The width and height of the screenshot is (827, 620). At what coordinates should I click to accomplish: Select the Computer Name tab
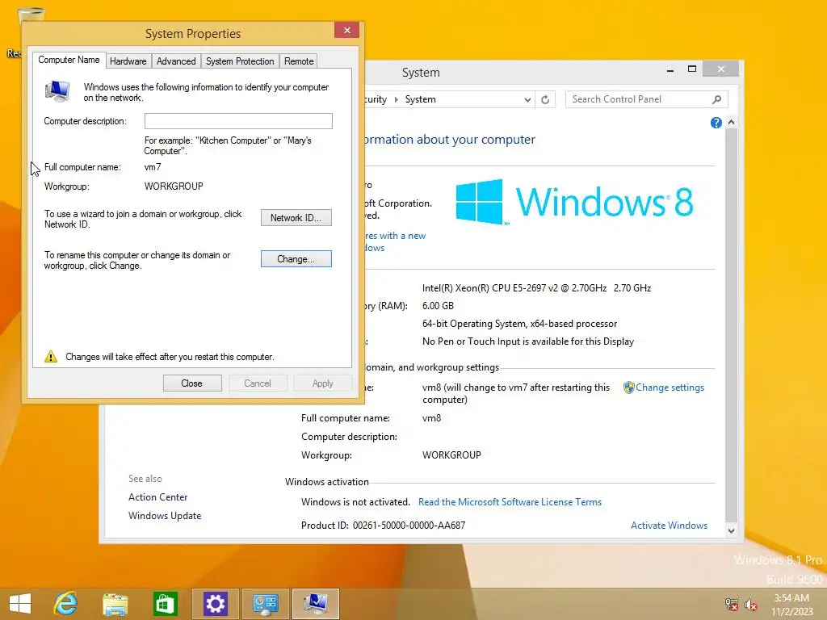69,60
